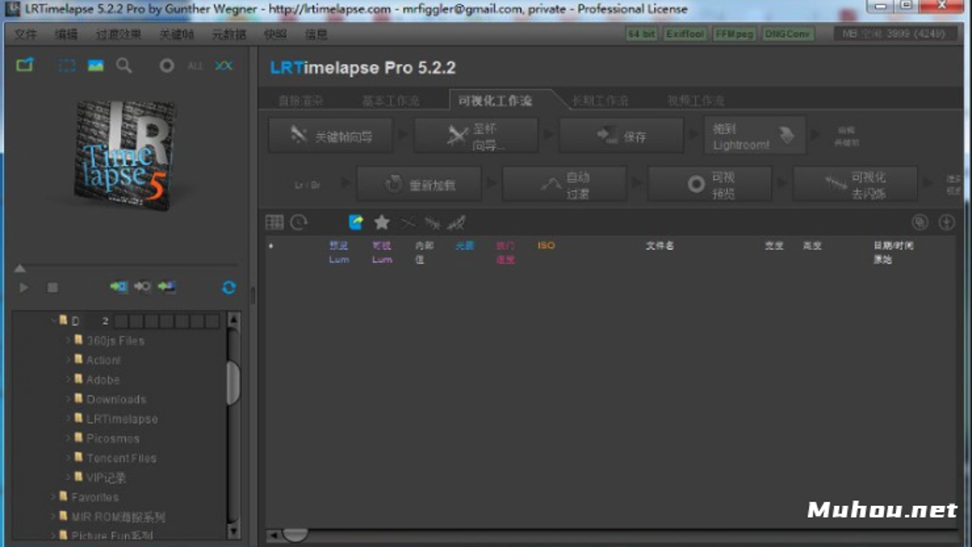Click the blue crossing-curves icon above the preview
This screenshot has width=972, height=547.
click(223, 65)
